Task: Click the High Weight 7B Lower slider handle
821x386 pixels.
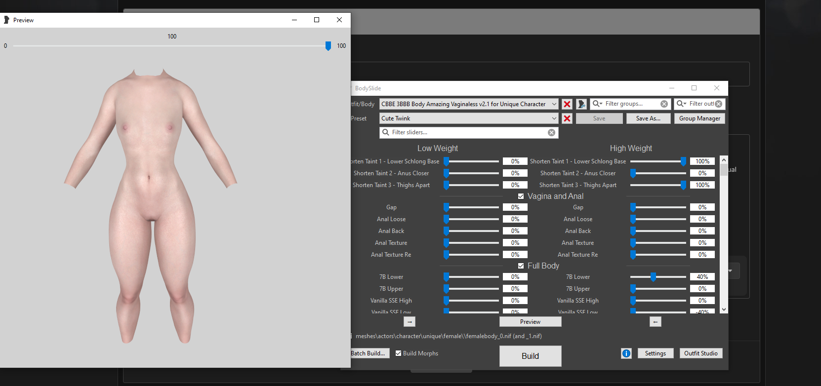Action: click(x=653, y=277)
